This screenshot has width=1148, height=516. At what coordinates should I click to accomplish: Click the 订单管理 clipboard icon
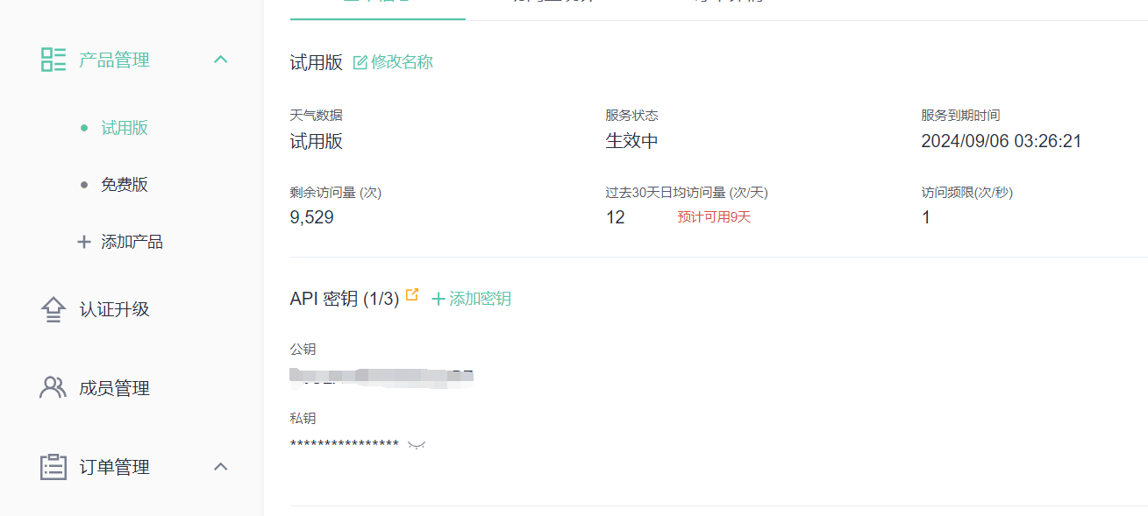53,467
